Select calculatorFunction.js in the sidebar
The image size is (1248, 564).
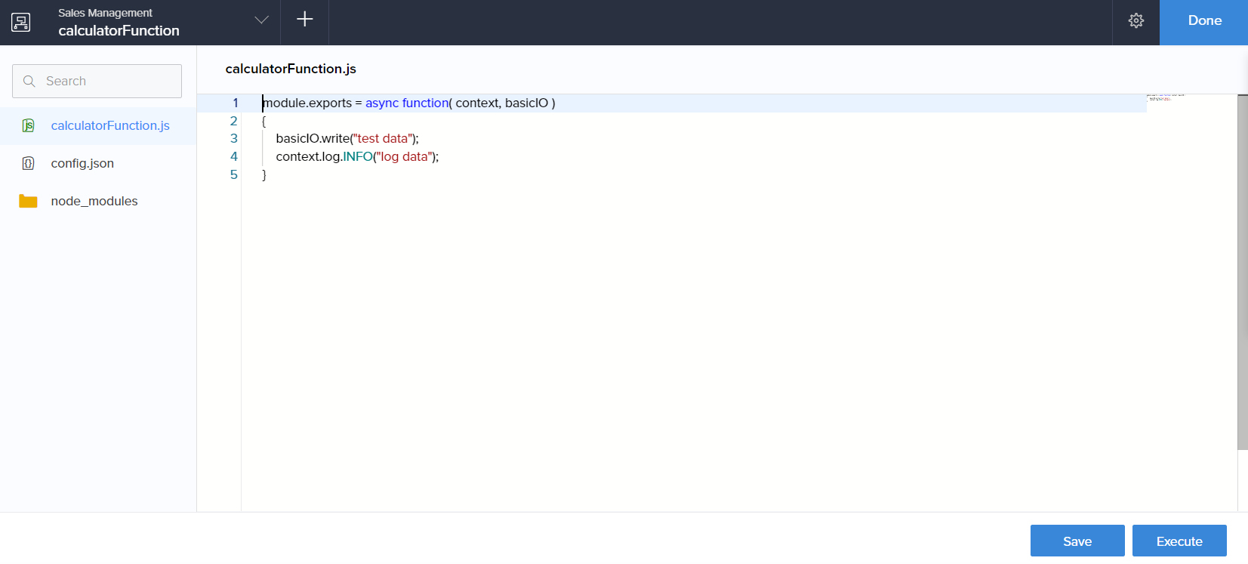[110, 125]
